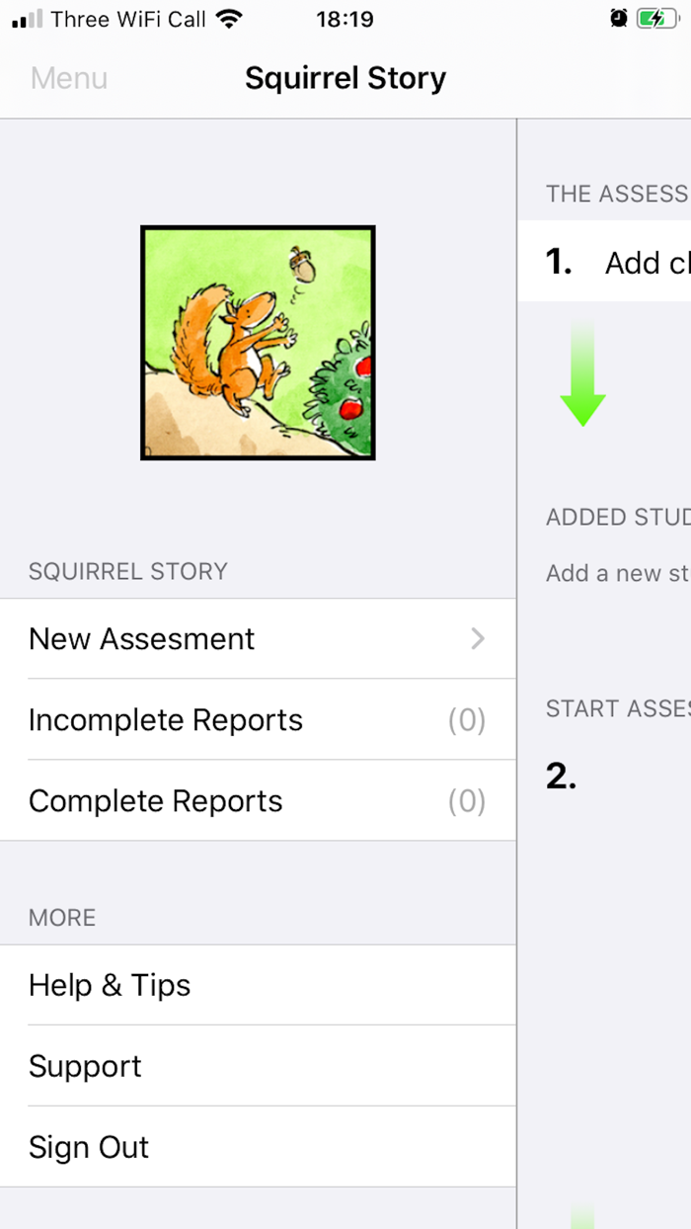Tap the alarm clock status bar icon
This screenshot has width=691, height=1229.
(x=620, y=18)
